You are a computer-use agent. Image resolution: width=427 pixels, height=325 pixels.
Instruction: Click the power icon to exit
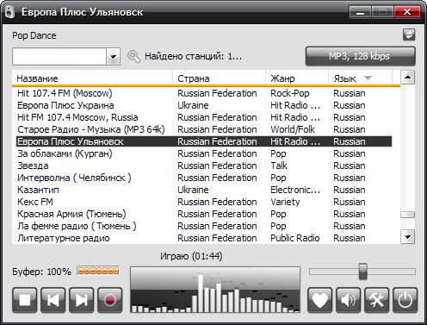[x=405, y=300]
